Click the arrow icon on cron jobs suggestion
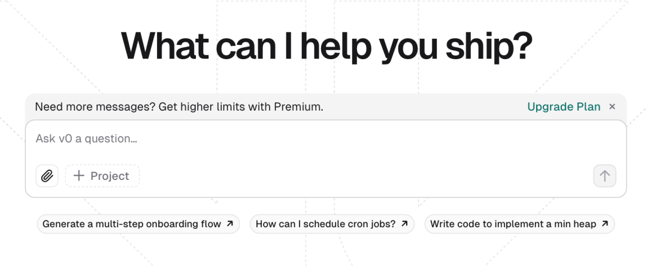647x266 pixels. [x=404, y=224]
